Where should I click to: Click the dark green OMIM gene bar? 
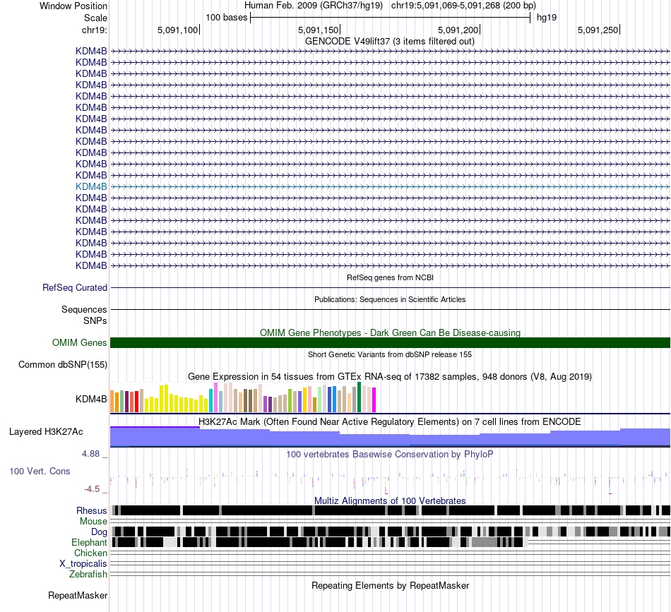coord(390,342)
